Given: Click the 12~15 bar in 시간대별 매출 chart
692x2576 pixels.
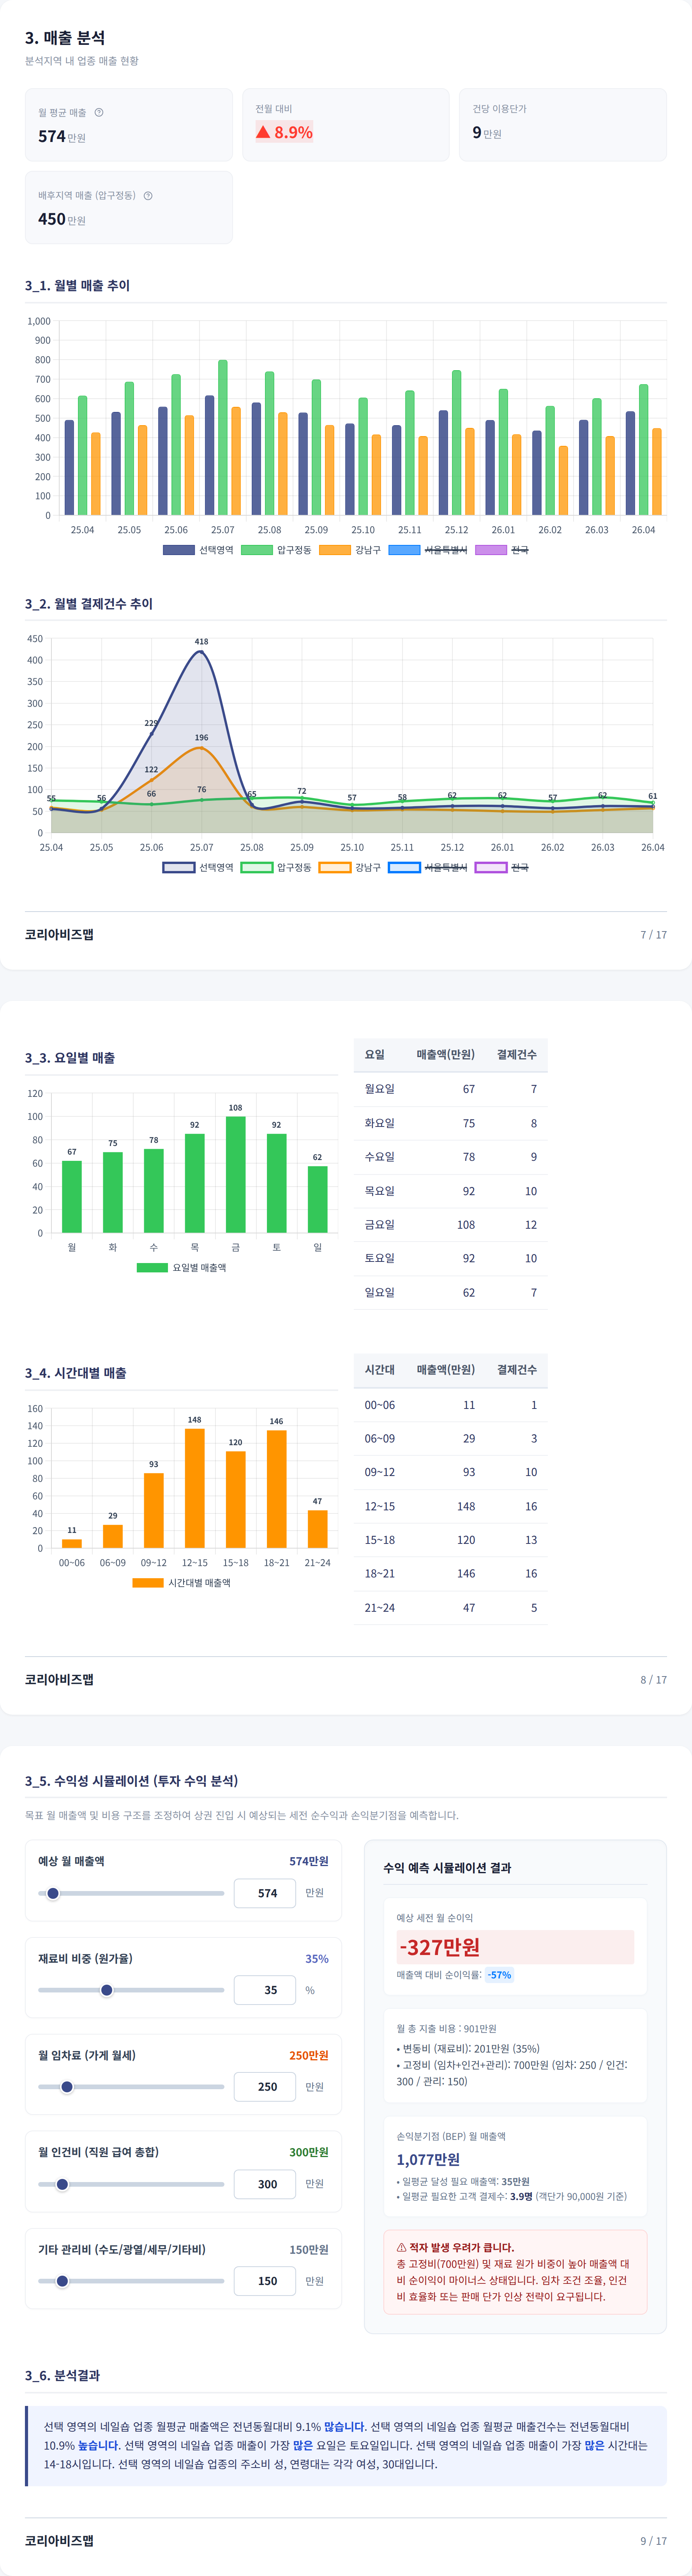Looking at the screenshot, I should pyautogui.click(x=195, y=1488).
